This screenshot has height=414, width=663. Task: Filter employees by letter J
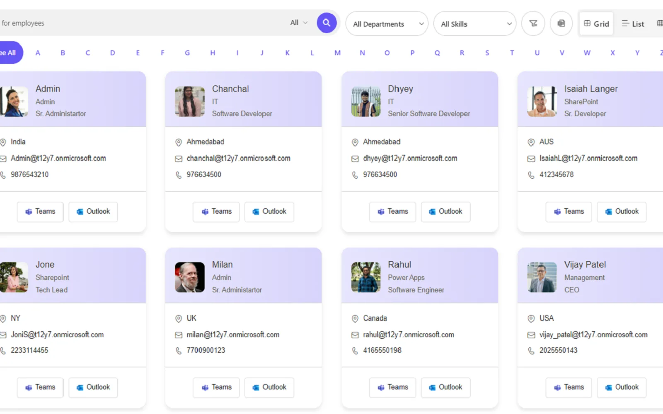pos(262,53)
